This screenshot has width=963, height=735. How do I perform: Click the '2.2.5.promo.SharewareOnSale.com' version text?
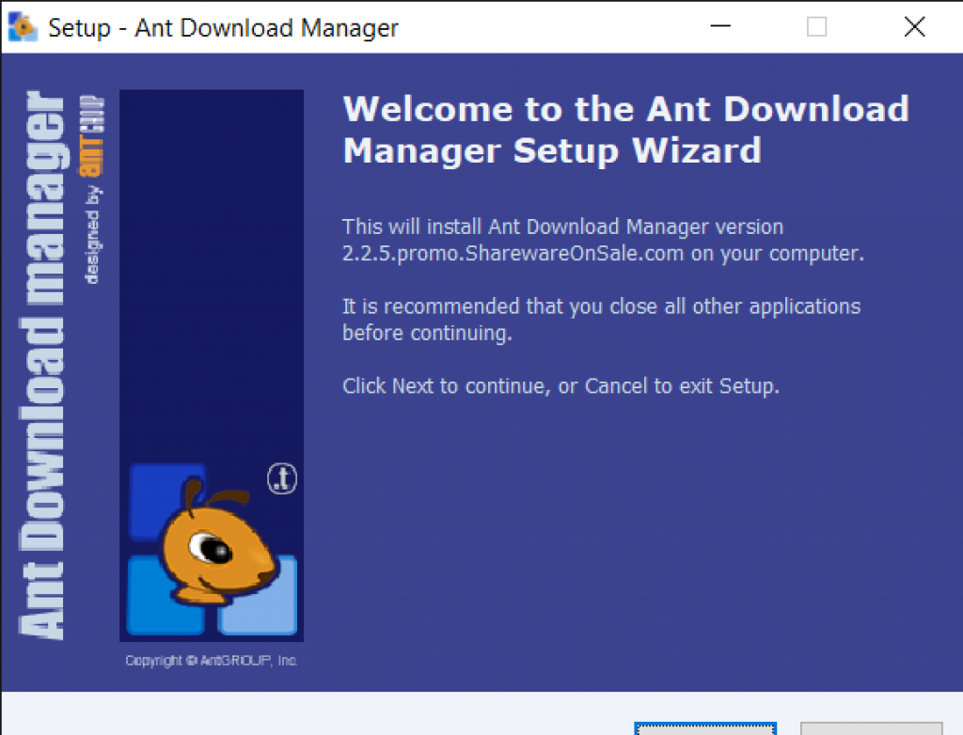click(x=513, y=254)
